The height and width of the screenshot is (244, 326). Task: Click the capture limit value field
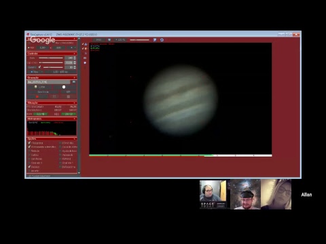68,92
